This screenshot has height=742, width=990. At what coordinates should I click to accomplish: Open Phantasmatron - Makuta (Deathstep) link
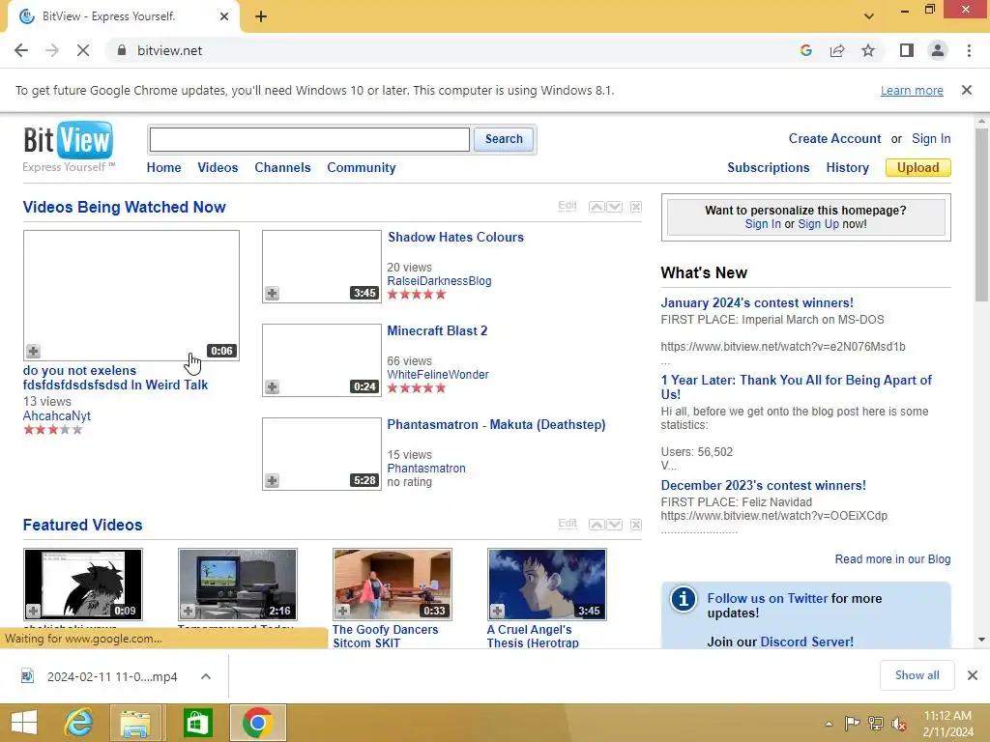click(496, 425)
